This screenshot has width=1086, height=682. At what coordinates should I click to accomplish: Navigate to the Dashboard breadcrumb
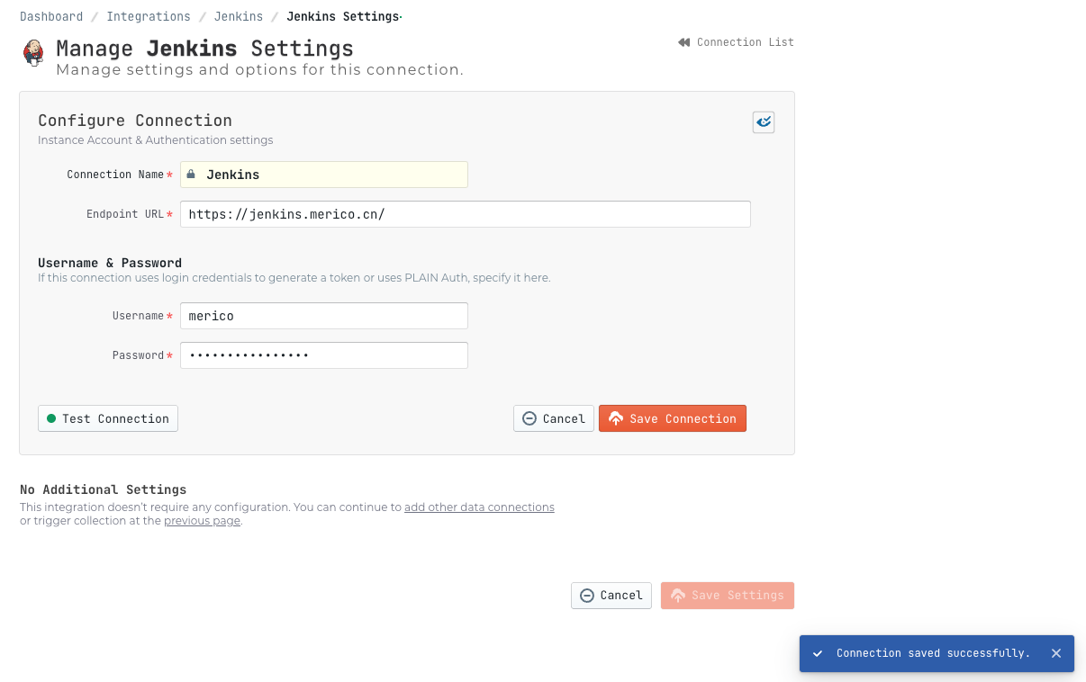click(x=51, y=16)
